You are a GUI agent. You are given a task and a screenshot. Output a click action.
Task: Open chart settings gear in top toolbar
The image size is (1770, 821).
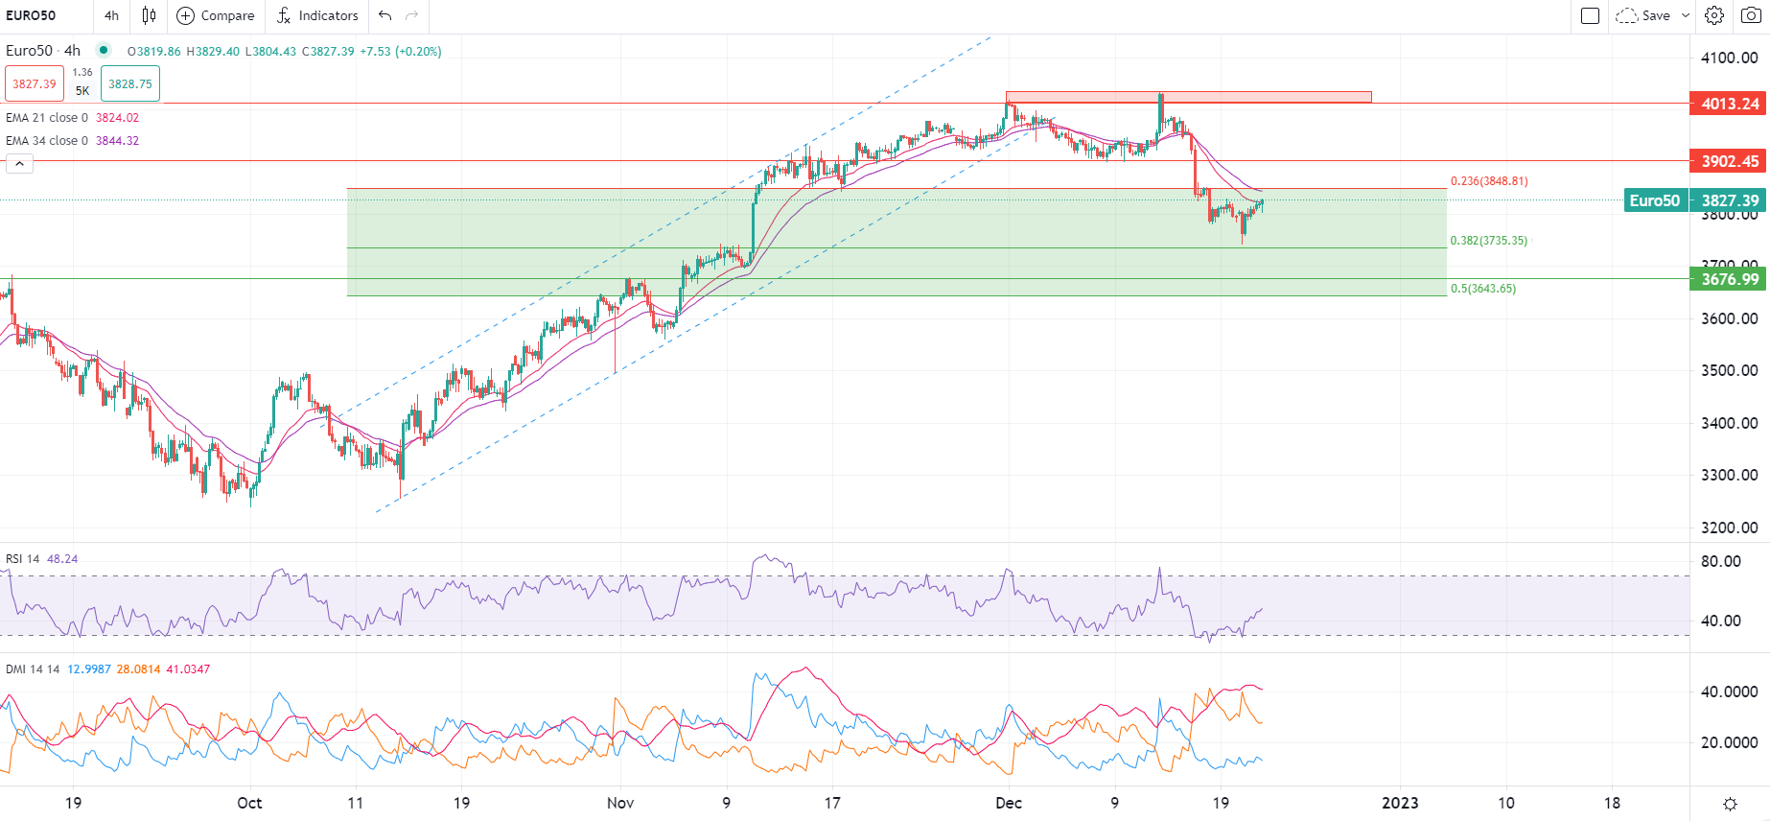(1714, 15)
